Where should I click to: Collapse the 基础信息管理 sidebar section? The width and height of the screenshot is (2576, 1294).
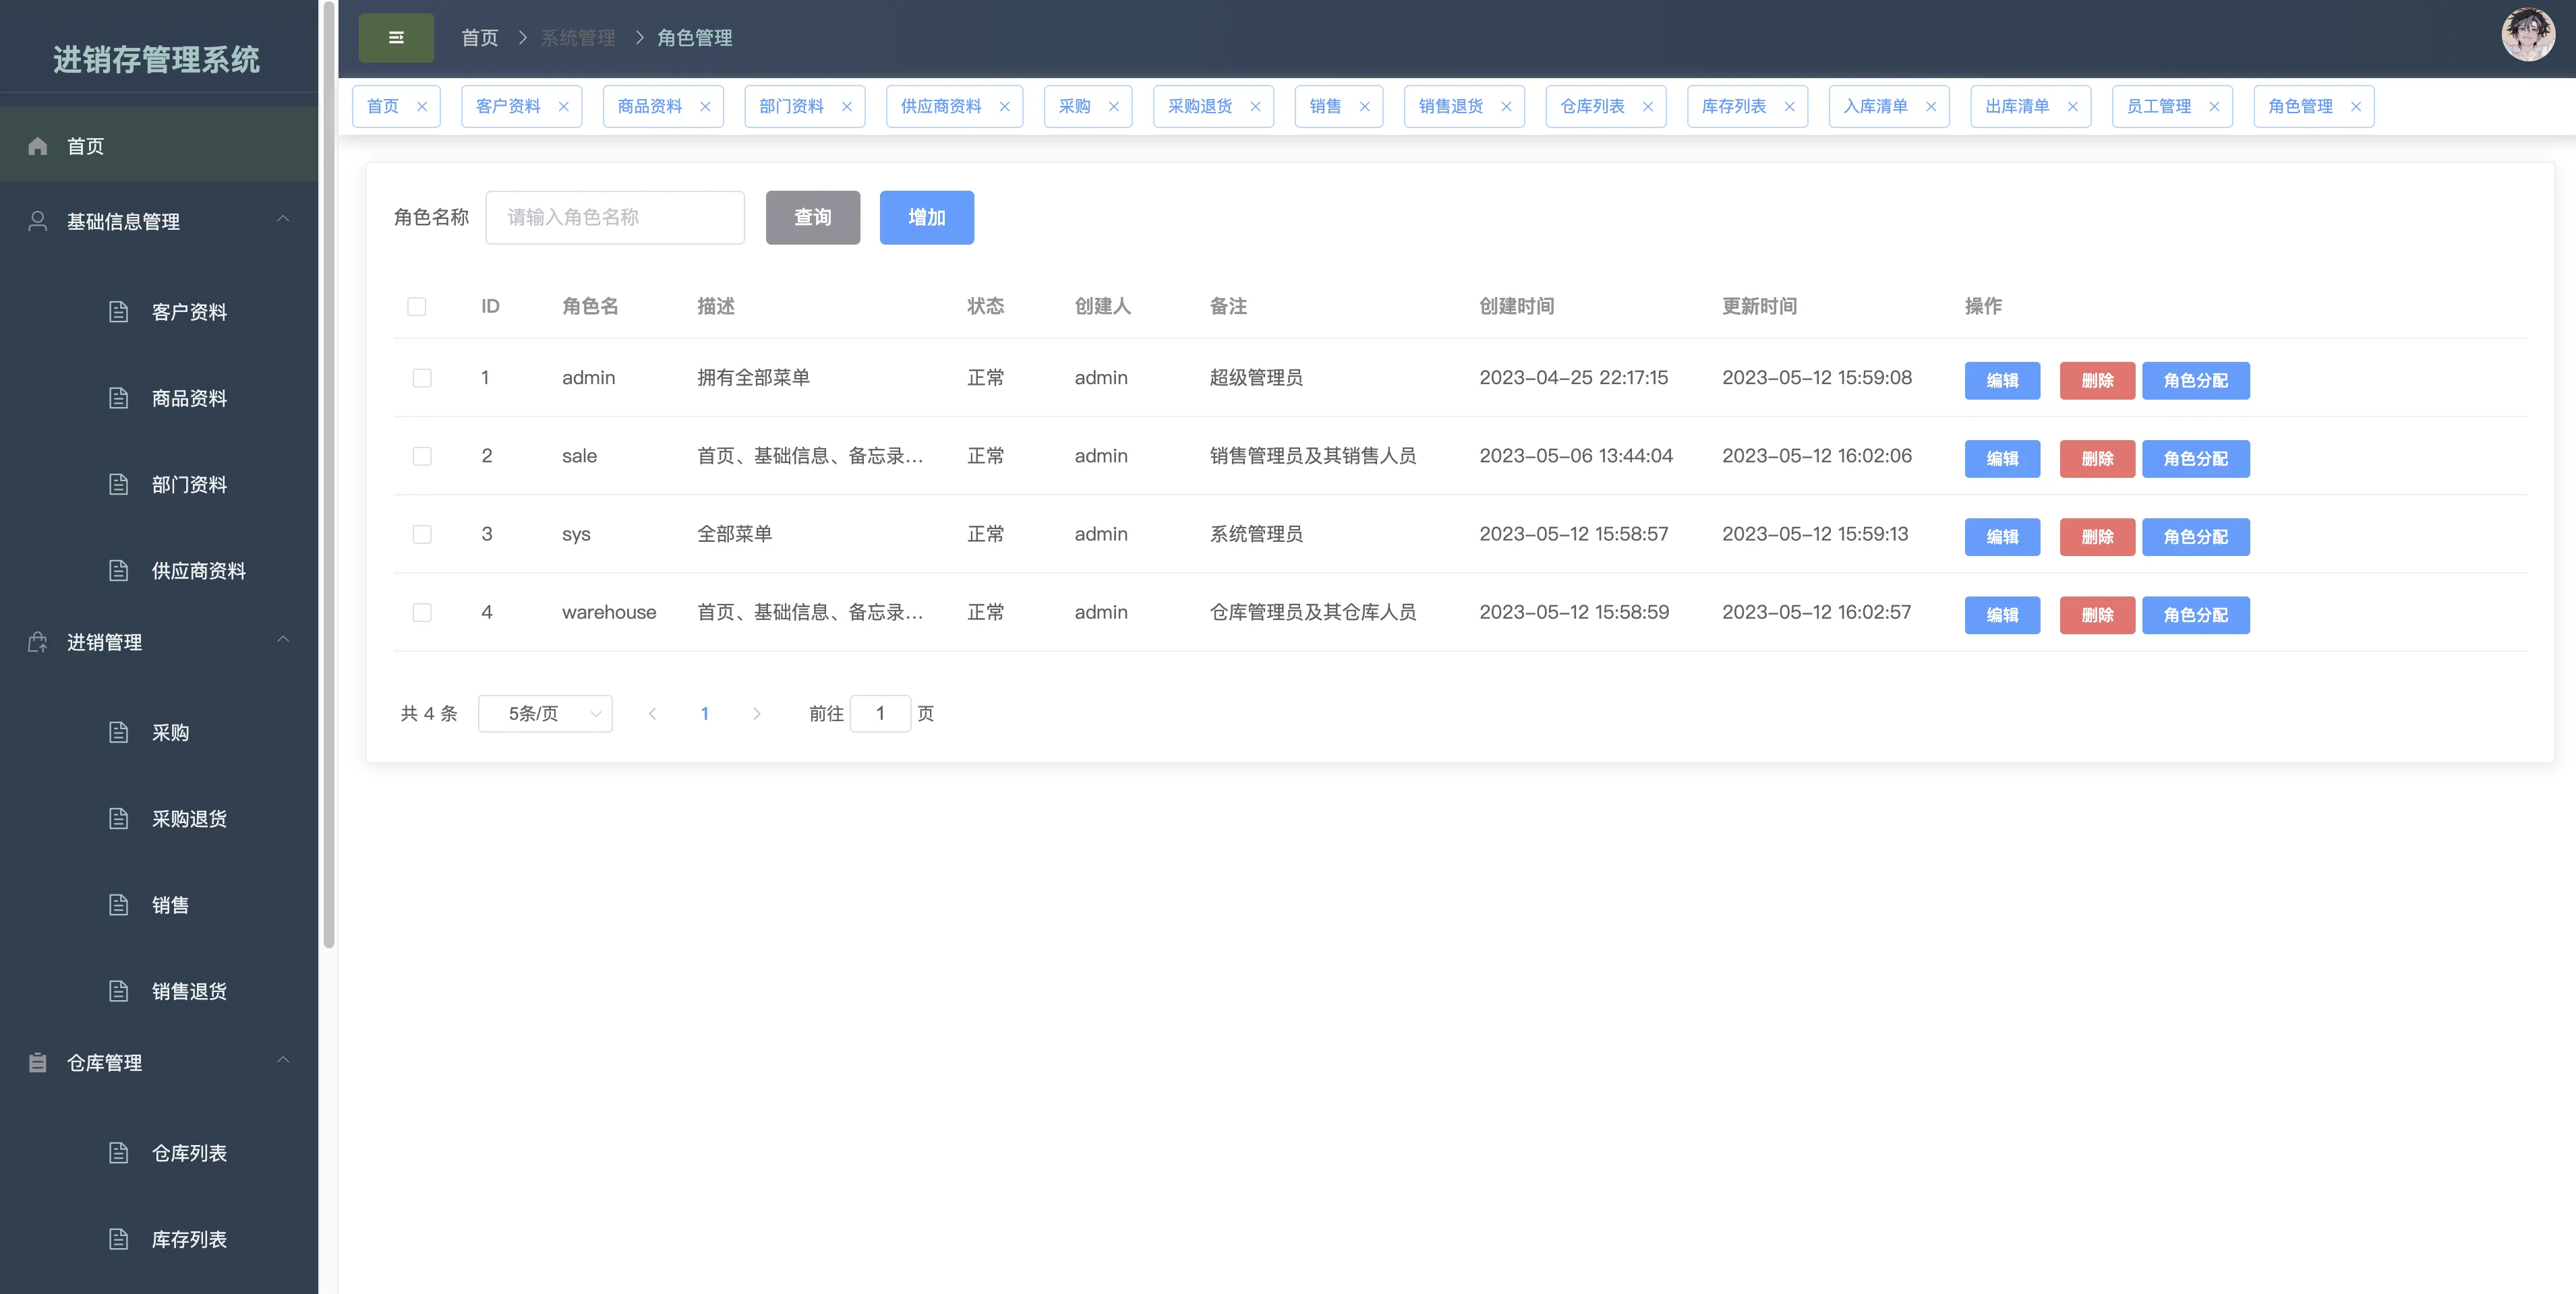point(283,219)
